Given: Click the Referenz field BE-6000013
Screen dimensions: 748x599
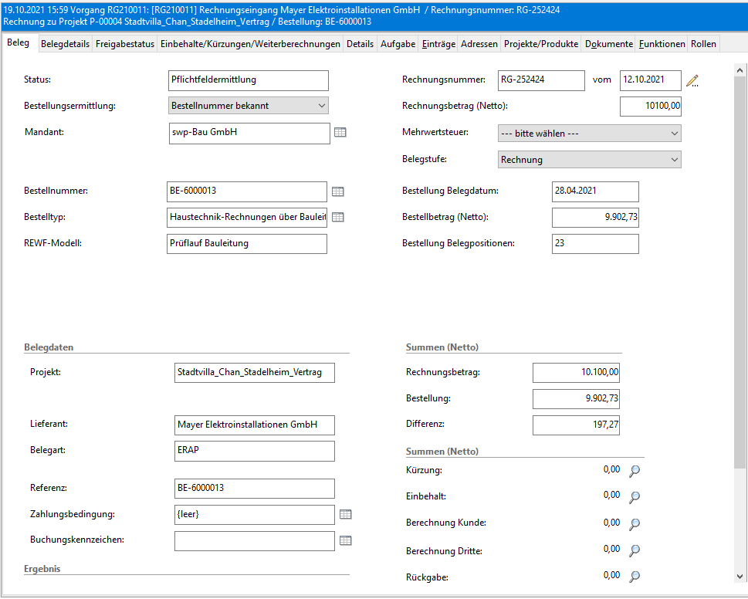Looking at the screenshot, I should pyautogui.click(x=255, y=489).
